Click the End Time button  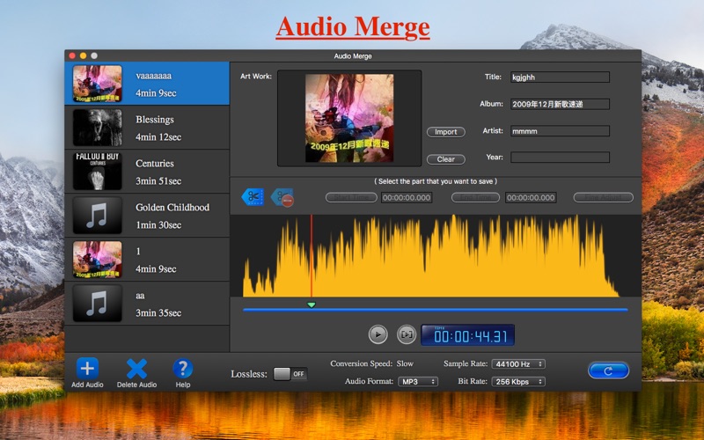[x=475, y=197]
